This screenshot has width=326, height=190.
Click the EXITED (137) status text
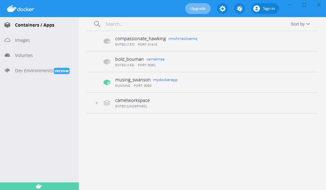(125, 45)
